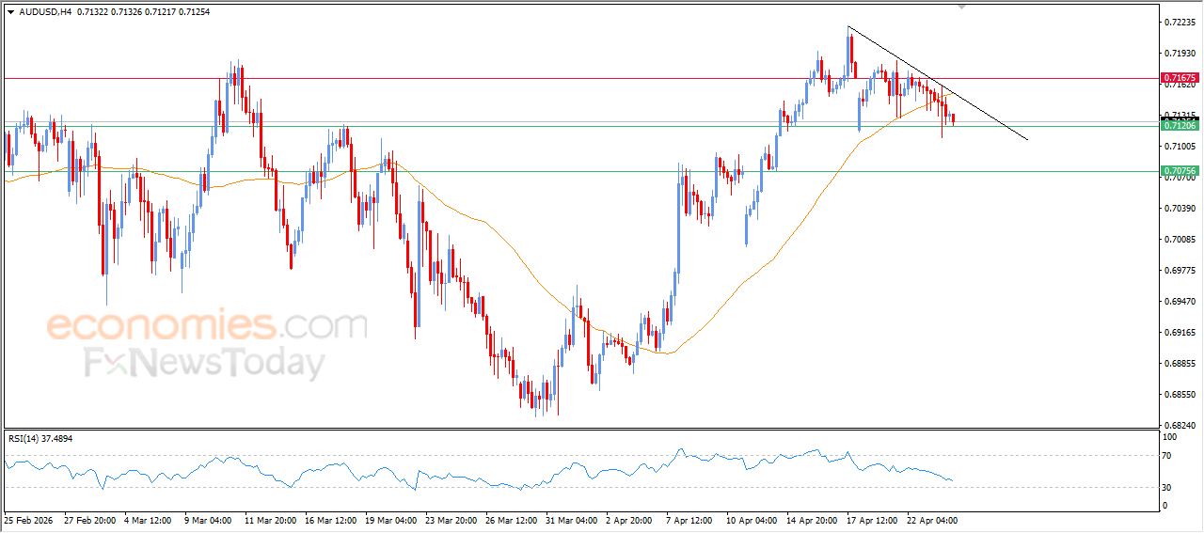Click the AUDUSD,H4 symbol title
Viewport: 1204px width, 533px height.
pos(45,11)
